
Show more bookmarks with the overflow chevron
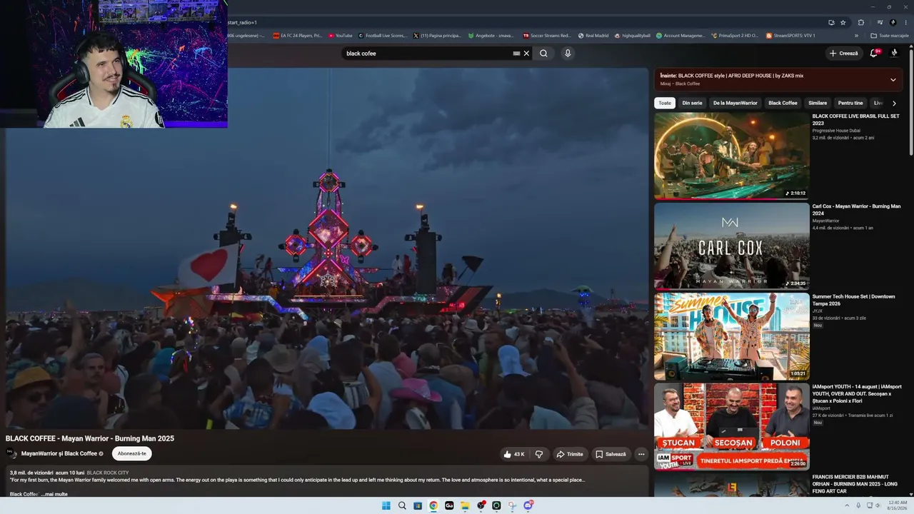pyautogui.click(x=857, y=35)
